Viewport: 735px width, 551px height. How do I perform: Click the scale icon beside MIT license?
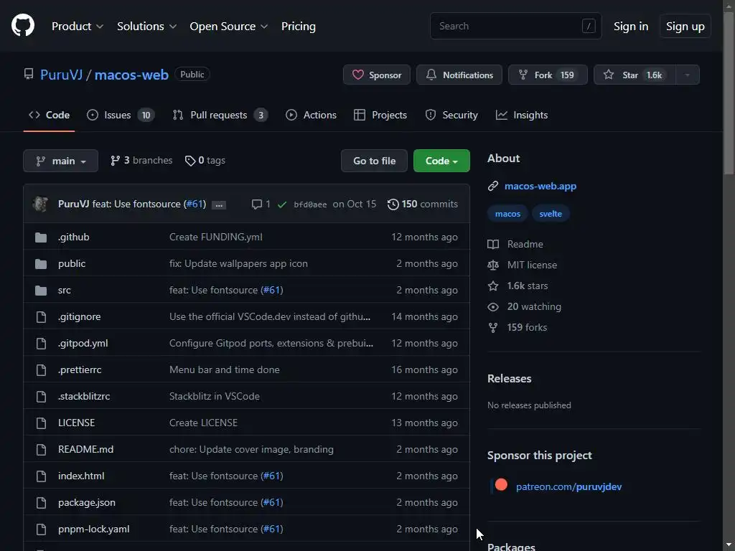point(493,265)
